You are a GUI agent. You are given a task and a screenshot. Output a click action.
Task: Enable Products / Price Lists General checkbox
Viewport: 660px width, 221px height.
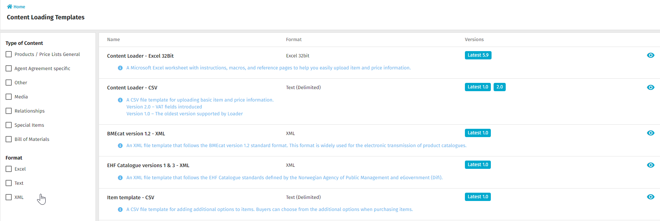click(9, 54)
